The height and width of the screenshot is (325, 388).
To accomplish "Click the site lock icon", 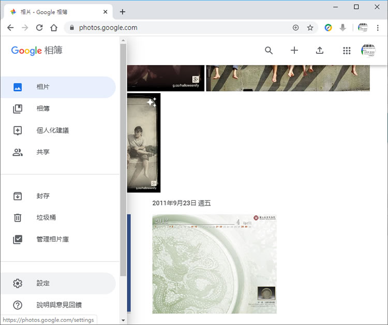I will click(x=72, y=28).
